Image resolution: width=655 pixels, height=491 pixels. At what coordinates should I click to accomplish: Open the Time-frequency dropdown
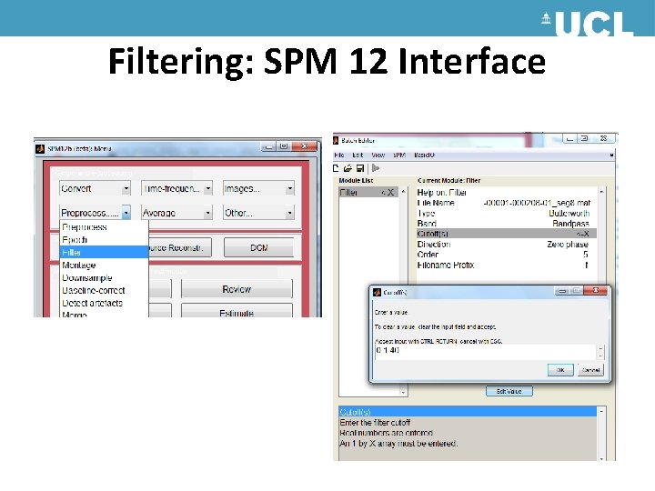(176, 189)
